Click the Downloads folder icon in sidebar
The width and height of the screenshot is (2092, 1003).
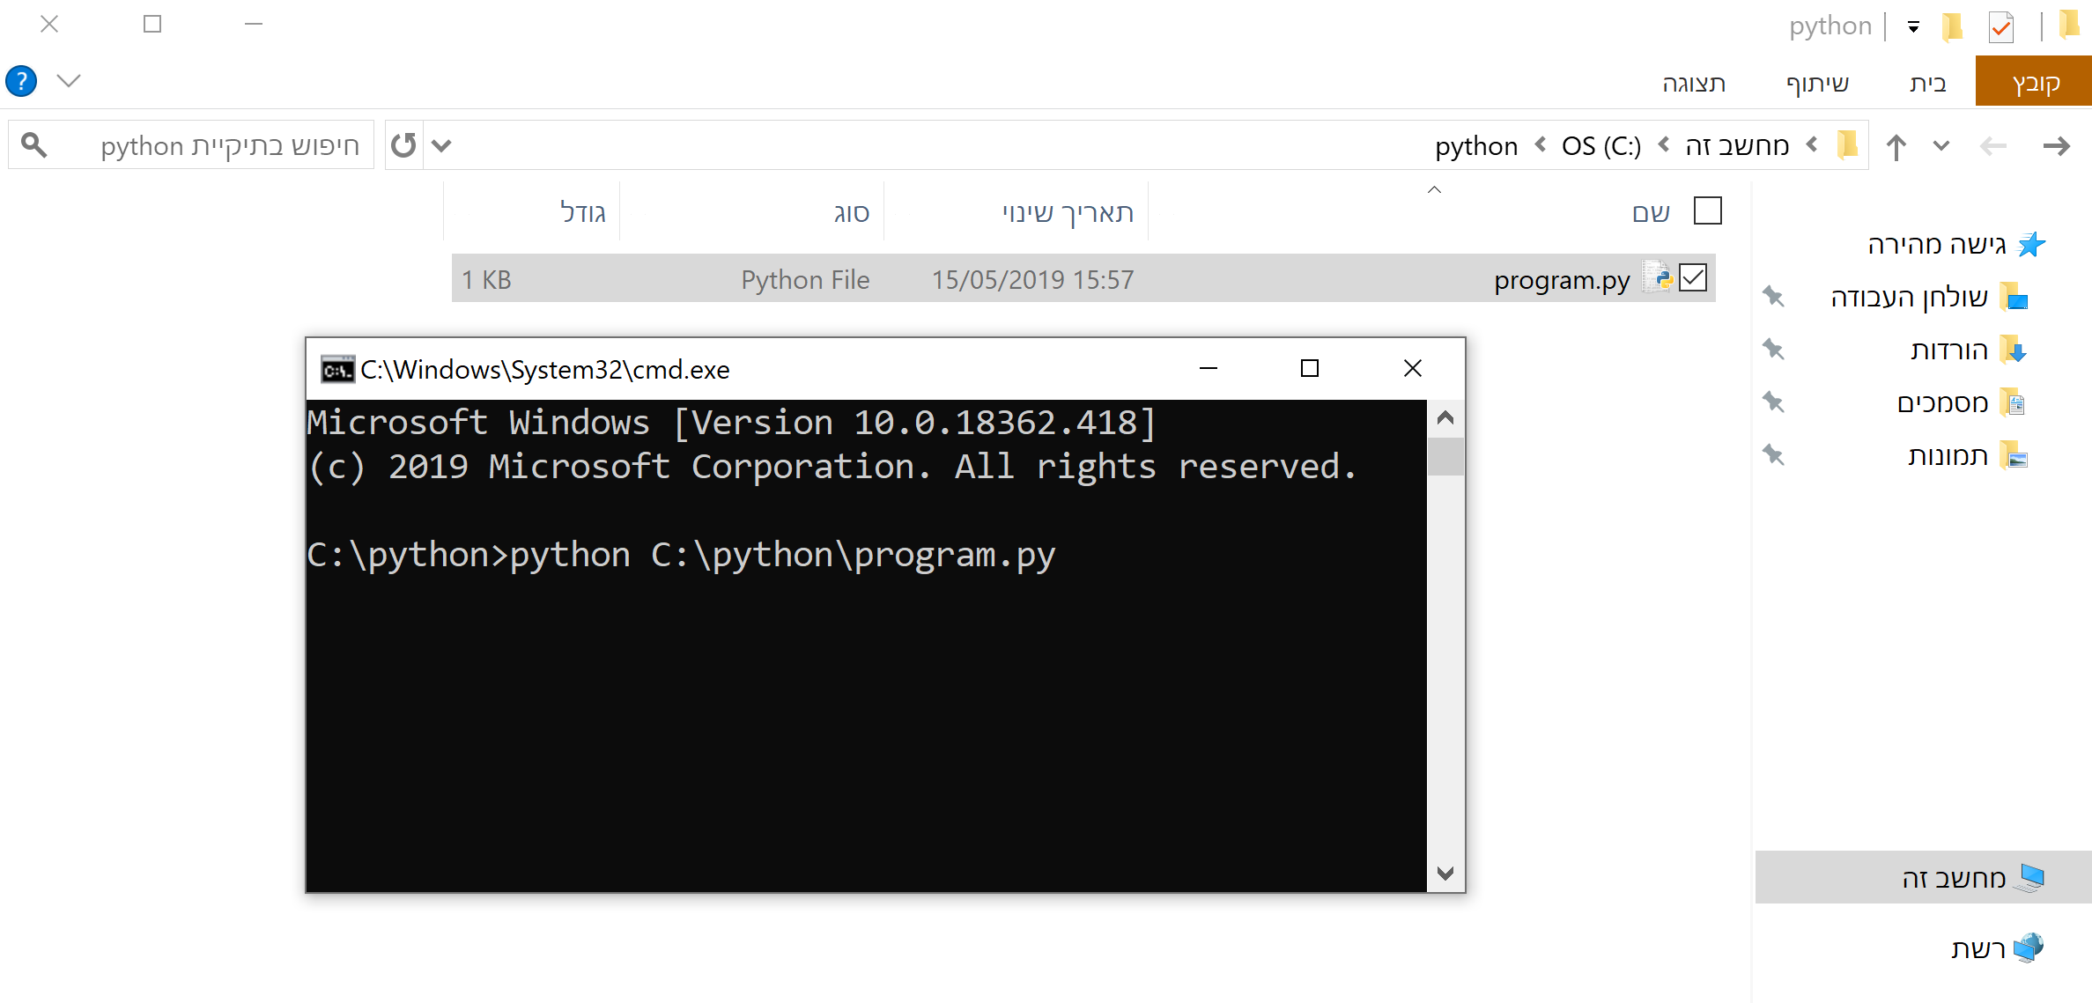(x=2014, y=350)
